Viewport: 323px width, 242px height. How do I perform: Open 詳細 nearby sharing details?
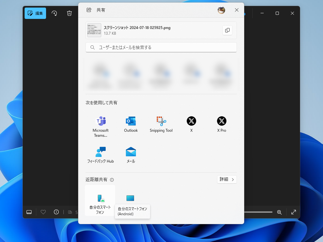(227, 179)
